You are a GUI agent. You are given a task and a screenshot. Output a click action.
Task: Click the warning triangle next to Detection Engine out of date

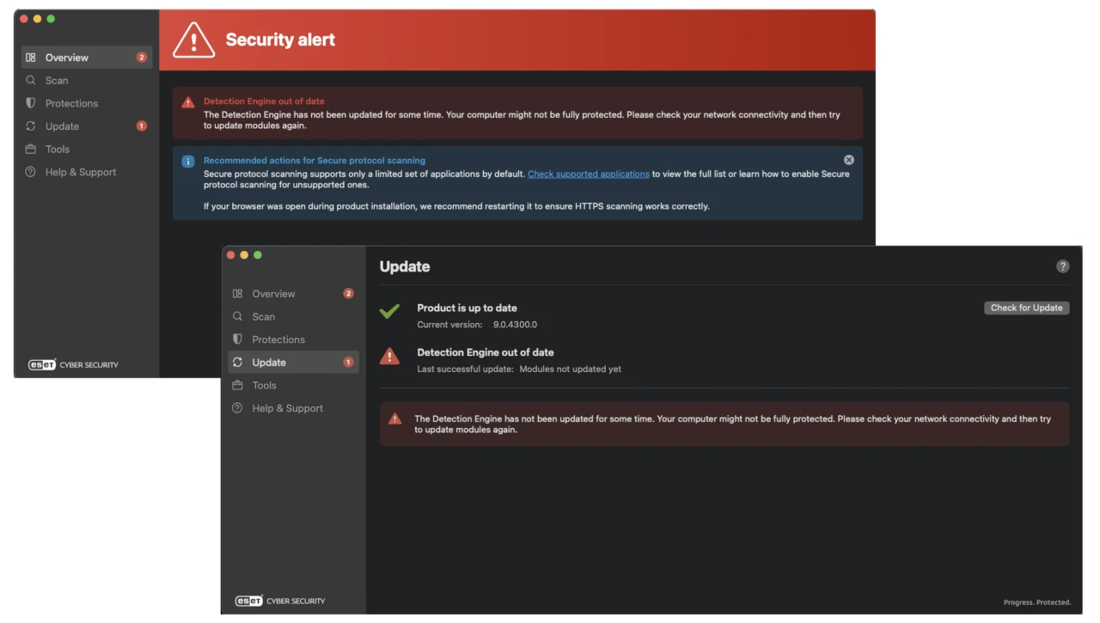click(389, 357)
